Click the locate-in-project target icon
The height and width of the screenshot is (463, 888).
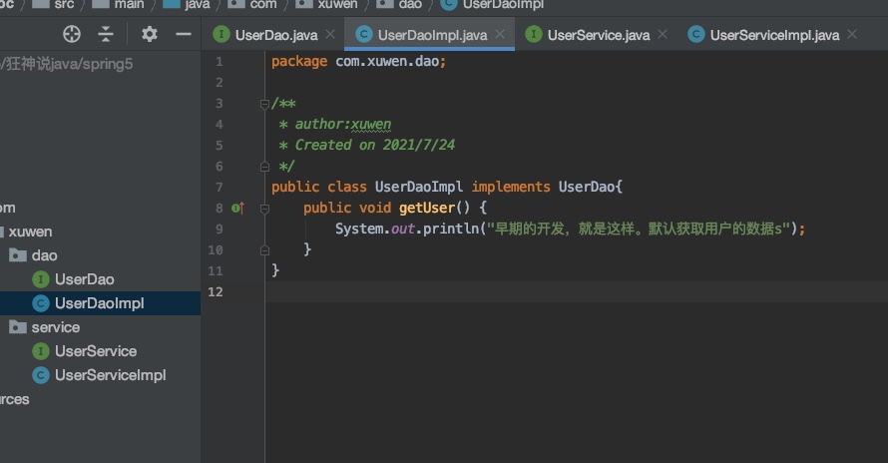click(x=72, y=34)
